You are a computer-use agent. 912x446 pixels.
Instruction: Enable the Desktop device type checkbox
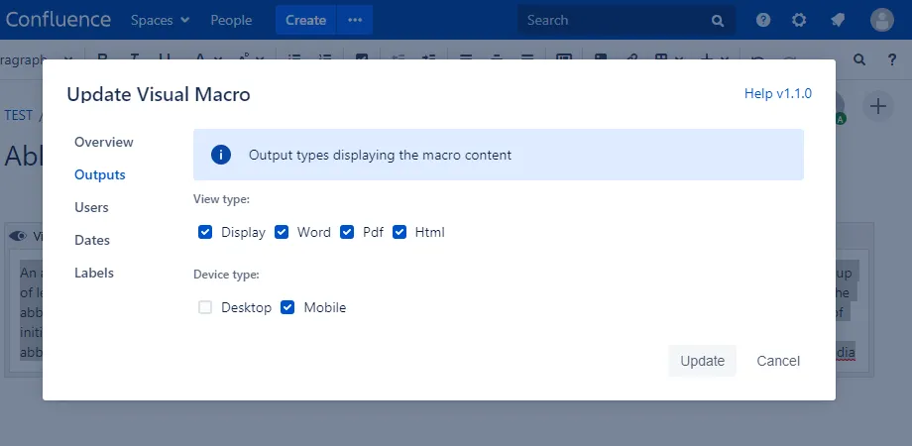205,307
